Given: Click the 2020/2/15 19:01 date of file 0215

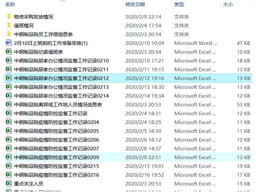Looking at the screenshot, I should click(144, 166).
